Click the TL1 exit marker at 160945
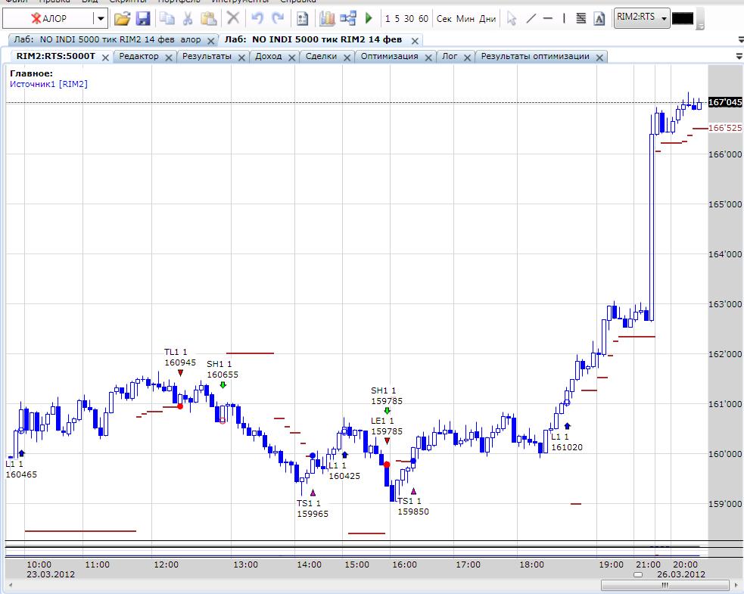The image size is (744, 594). [180, 373]
